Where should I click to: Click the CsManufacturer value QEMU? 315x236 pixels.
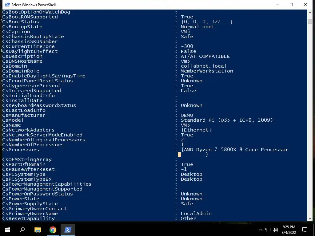[x=187, y=115]
